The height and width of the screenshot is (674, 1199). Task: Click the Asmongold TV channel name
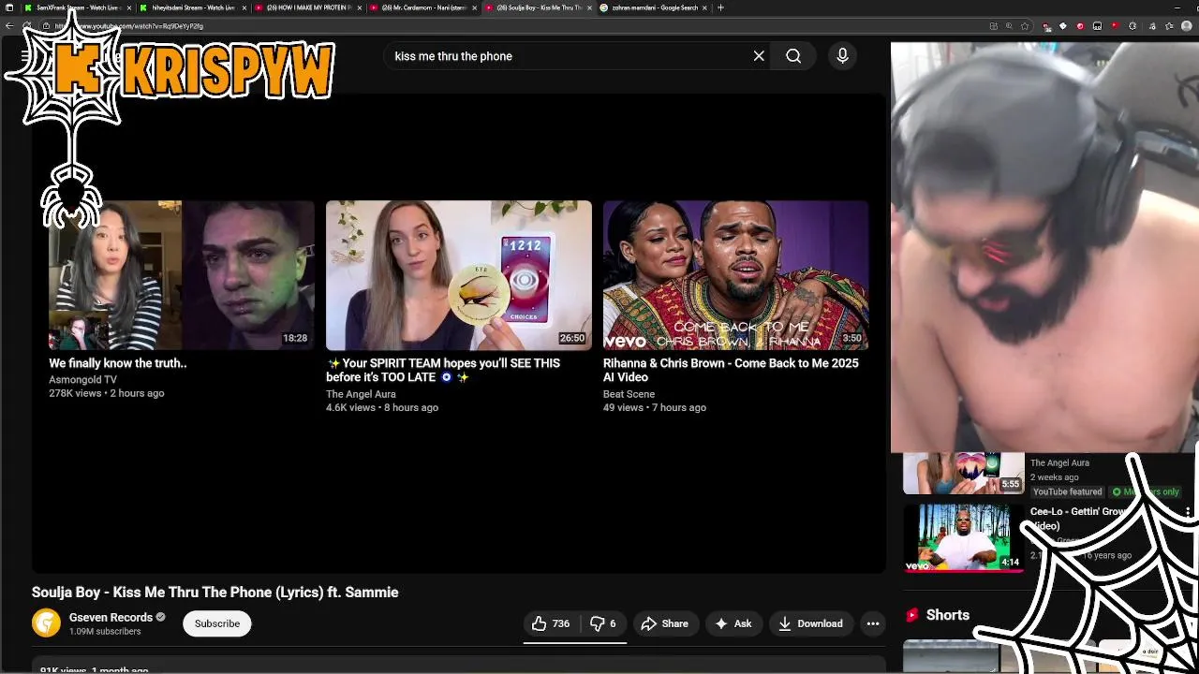point(82,380)
